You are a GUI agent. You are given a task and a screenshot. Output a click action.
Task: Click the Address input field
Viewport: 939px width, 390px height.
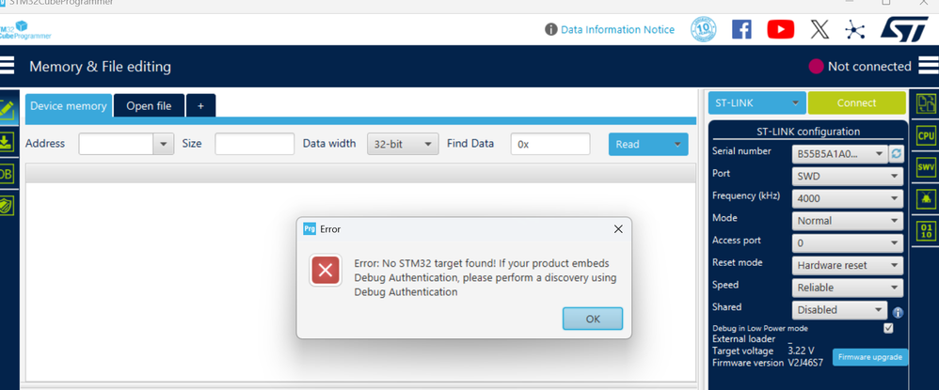[x=116, y=144]
